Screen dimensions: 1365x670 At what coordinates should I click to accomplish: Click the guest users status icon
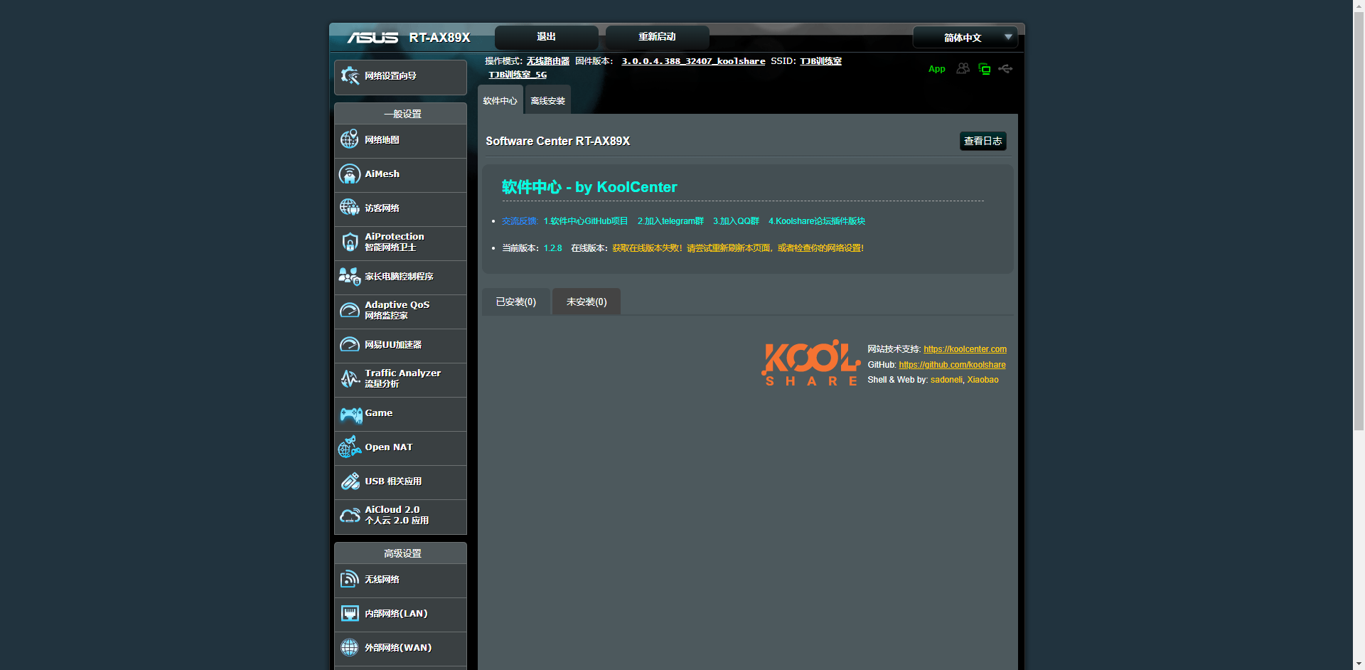click(x=963, y=69)
